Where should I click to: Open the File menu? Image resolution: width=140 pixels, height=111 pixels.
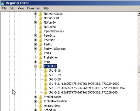4,8
